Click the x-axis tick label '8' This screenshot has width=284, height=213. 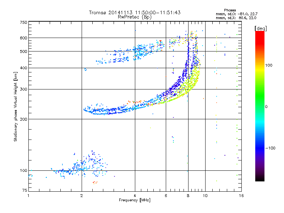pyautogui.click(x=188, y=196)
